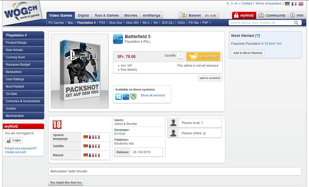Image resolution: width=309 pixels, height=187 pixels.
Task: Open the 53 from 143 popularity link
Action: pyautogui.click(x=273, y=44)
